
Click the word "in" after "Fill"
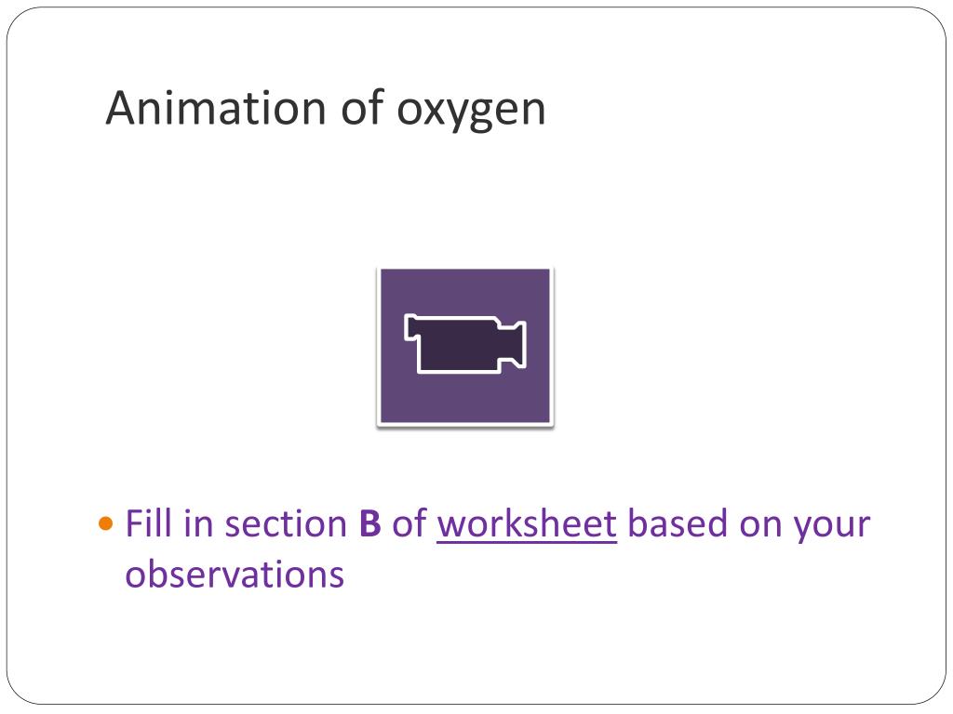tap(198, 524)
